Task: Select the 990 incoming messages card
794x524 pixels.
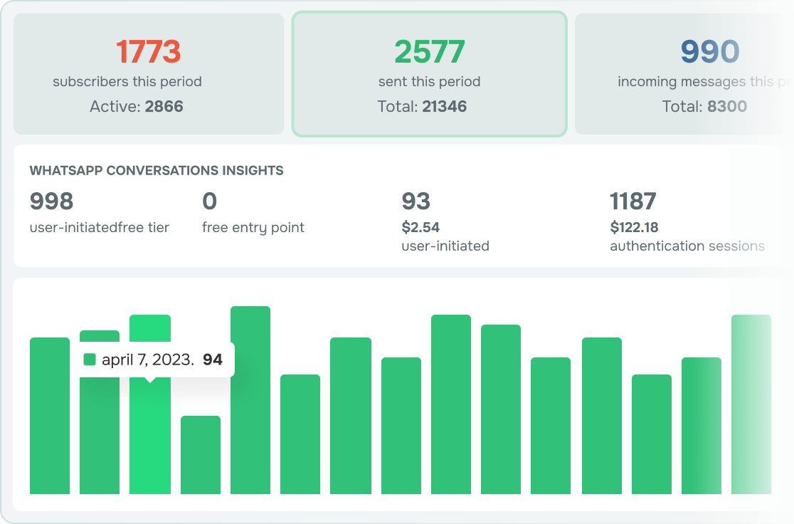Action: click(684, 74)
